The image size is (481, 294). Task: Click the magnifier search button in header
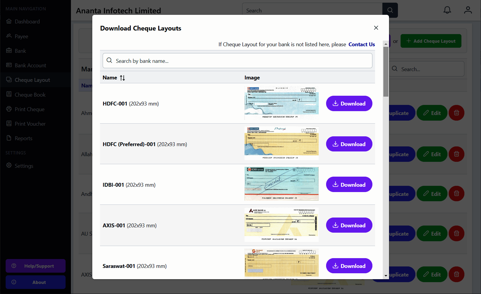(x=390, y=10)
